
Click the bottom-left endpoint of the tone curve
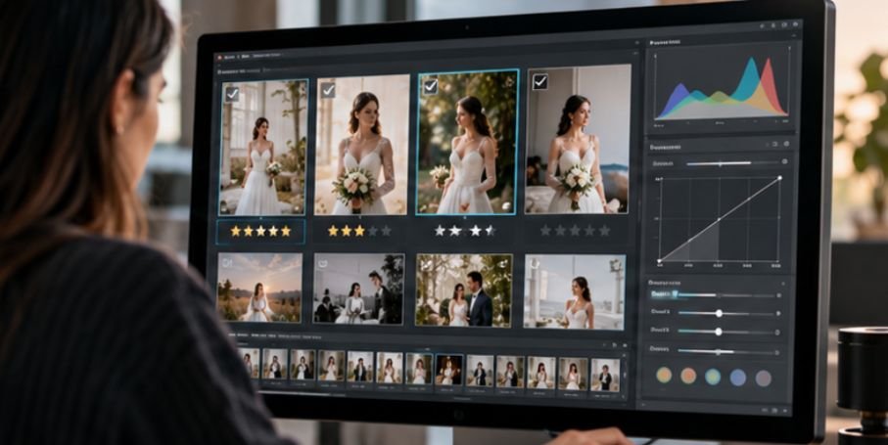[x=659, y=261]
